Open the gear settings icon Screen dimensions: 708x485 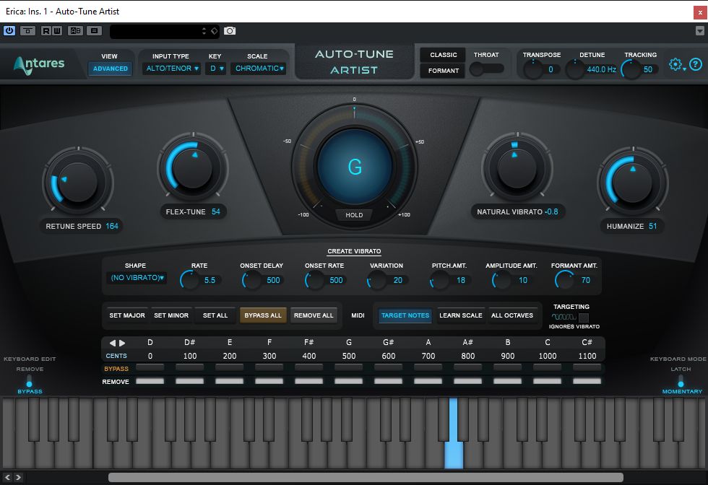[675, 64]
